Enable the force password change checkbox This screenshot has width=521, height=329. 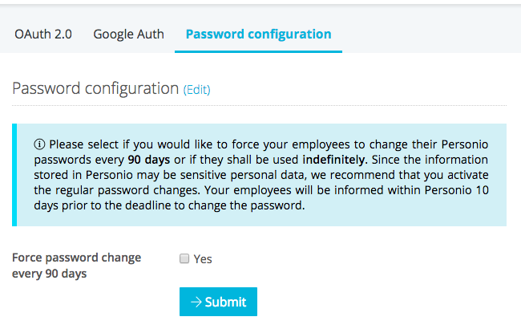pos(184,258)
